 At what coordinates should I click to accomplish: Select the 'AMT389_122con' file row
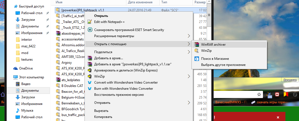click(73, 56)
